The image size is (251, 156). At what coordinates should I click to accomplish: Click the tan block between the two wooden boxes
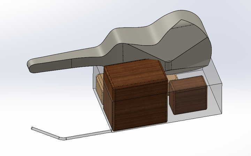[x=172, y=77]
